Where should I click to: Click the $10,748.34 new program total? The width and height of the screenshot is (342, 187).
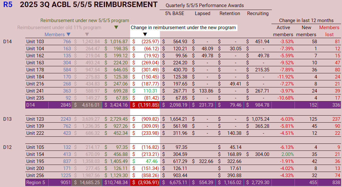coord(116,183)
